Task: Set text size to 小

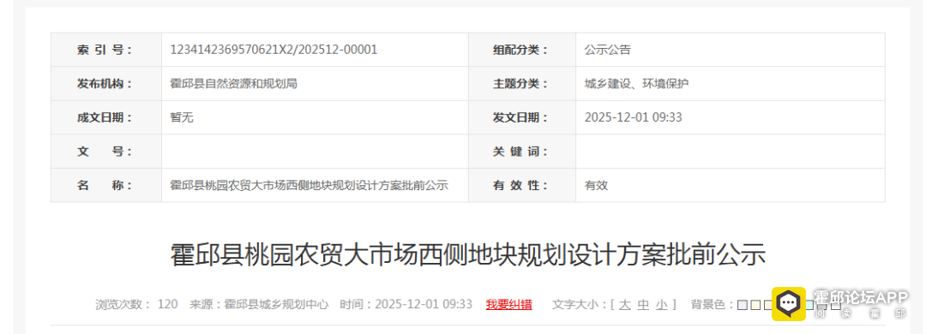Action: [x=661, y=305]
